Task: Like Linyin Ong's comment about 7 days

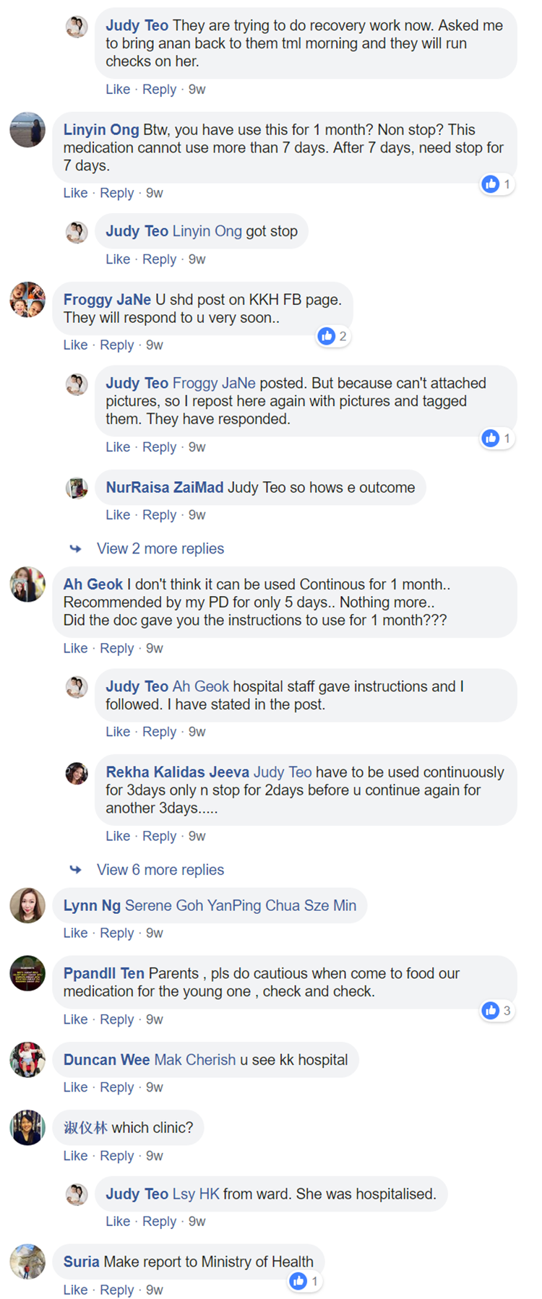Action: [75, 193]
